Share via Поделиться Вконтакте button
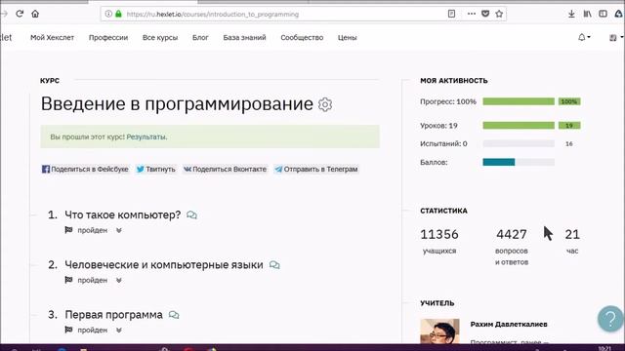625x351 pixels. (x=225, y=169)
